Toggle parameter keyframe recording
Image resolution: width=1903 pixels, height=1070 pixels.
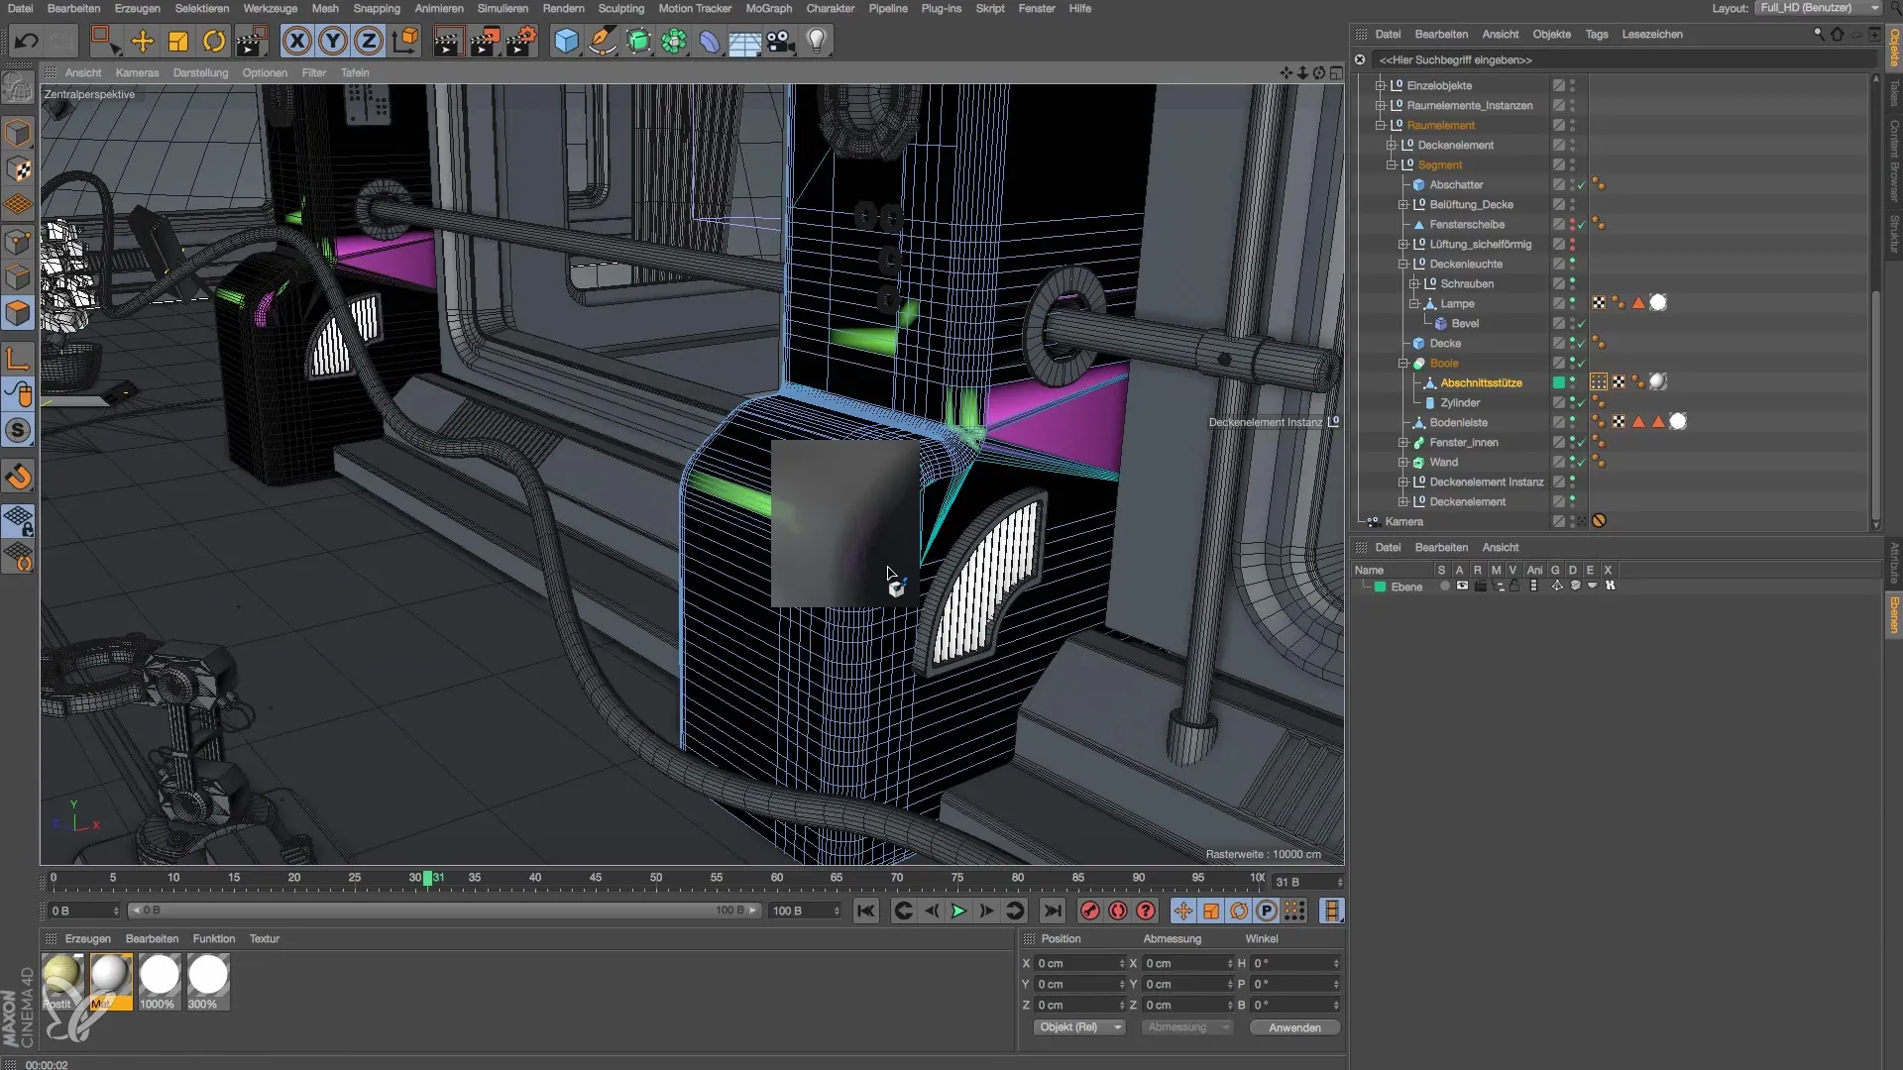1267,910
